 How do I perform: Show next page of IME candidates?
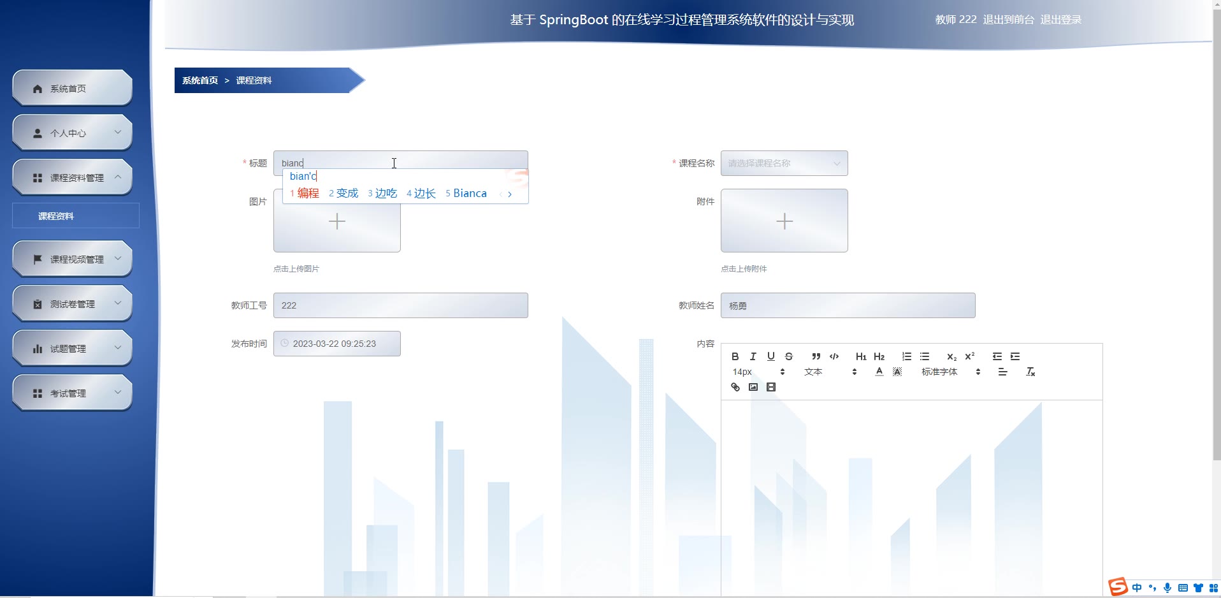pos(510,194)
